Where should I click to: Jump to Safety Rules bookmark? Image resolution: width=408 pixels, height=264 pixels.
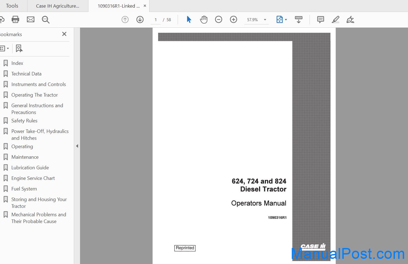24,121
